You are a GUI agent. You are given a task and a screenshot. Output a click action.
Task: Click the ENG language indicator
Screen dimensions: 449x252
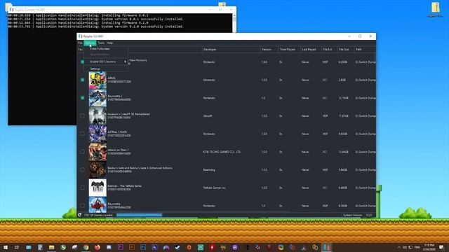point(417,247)
